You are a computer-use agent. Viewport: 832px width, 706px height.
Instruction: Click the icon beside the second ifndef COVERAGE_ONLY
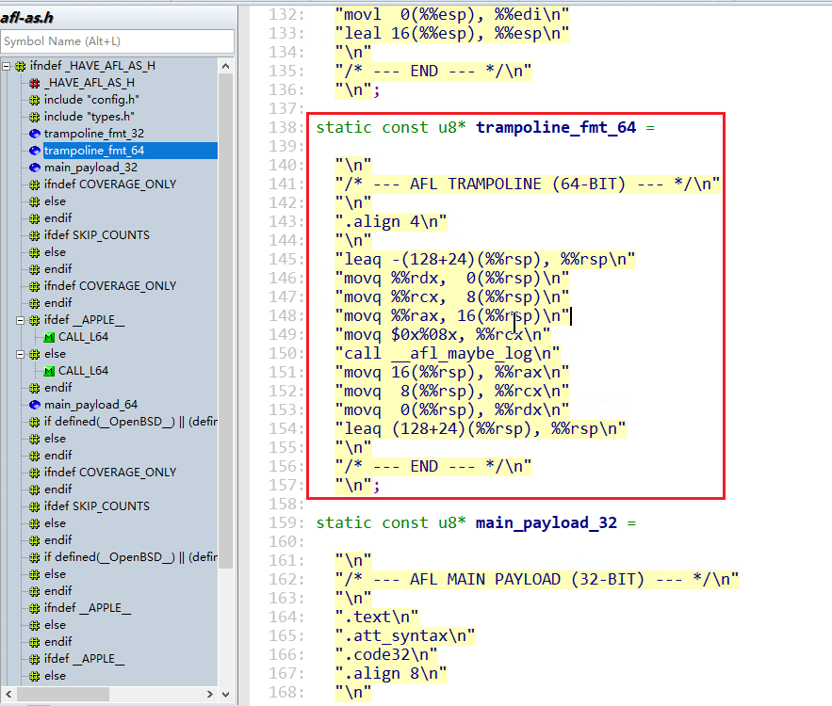tap(35, 286)
